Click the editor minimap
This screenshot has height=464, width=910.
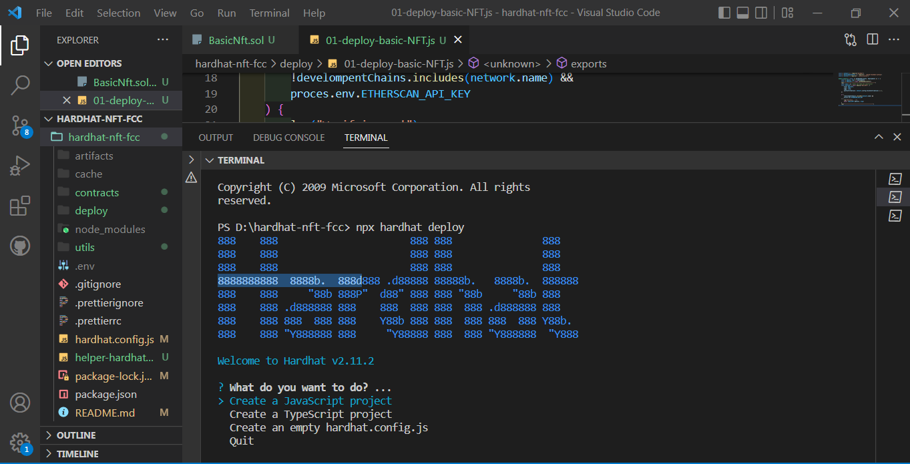pyautogui.click(x=867, y=89)
